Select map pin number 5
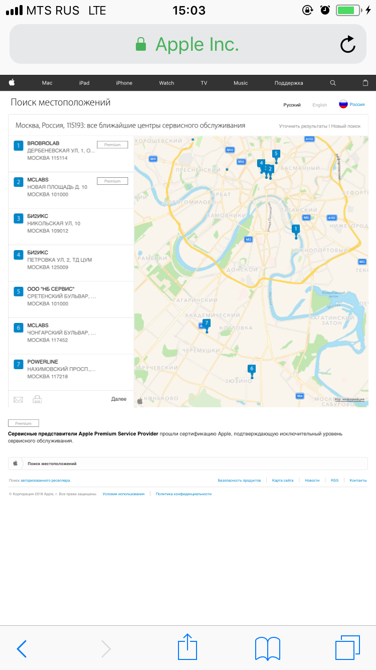 point(276,156)
